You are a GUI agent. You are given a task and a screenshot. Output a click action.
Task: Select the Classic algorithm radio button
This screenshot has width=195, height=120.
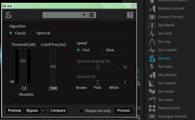(x=11, y=33)
